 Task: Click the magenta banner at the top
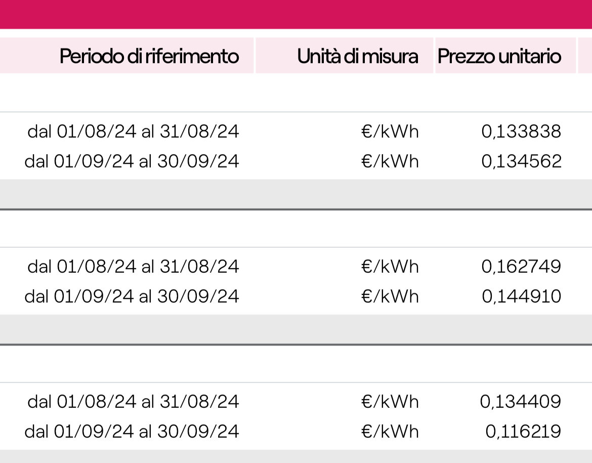296,14
